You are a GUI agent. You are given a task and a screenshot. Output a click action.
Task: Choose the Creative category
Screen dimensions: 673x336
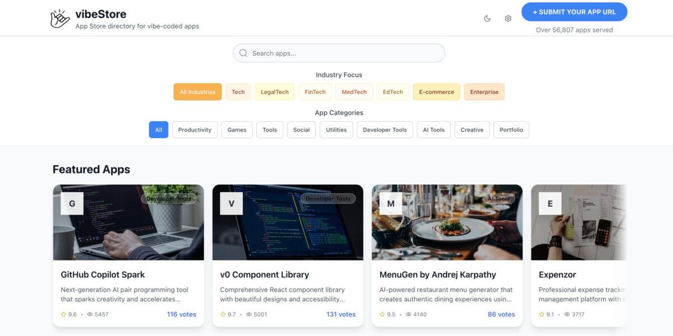(472, 130)
